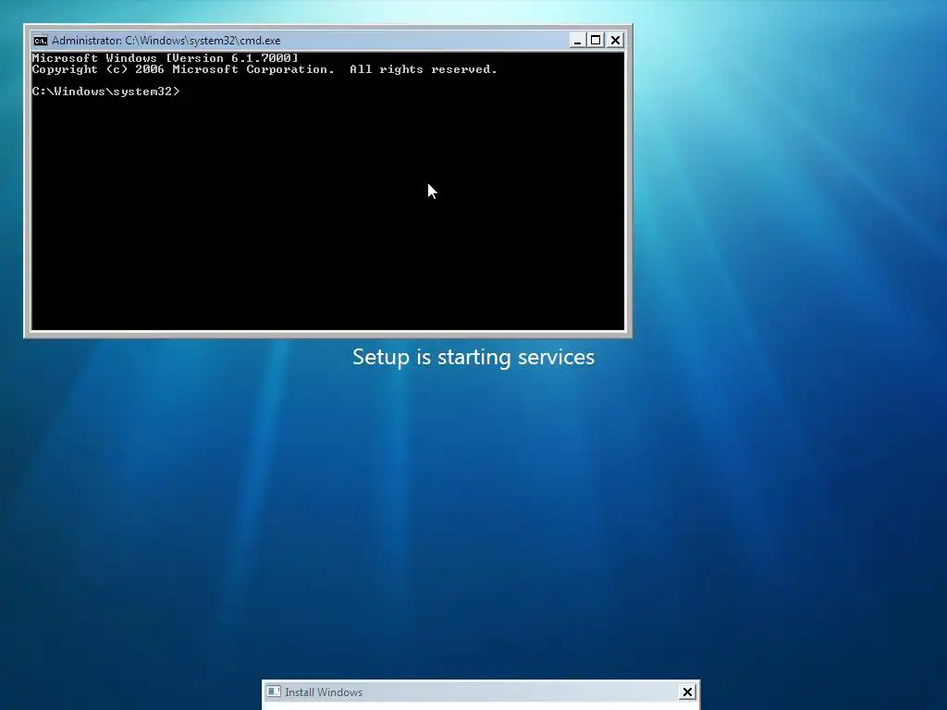Click the C:\Windows\system32> command prompt line
Image resolution: width=947 pixels, height=710 pixels.
[105, 92]
